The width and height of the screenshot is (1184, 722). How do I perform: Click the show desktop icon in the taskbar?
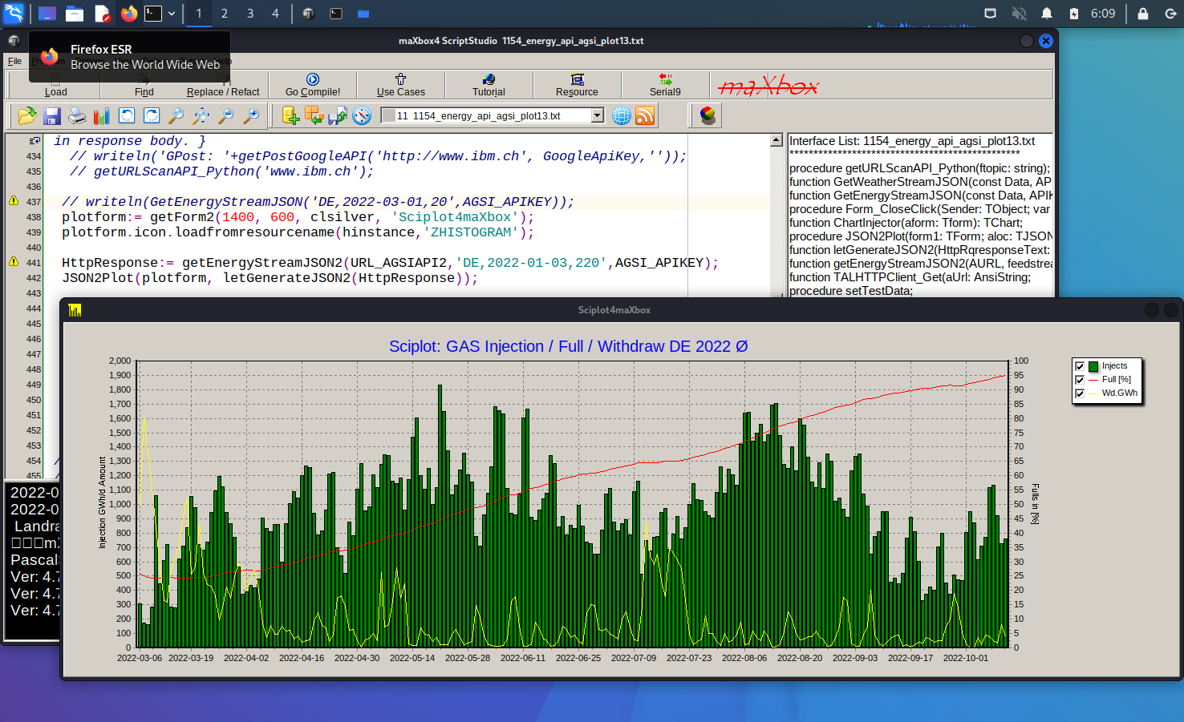(x=47, y=14)
